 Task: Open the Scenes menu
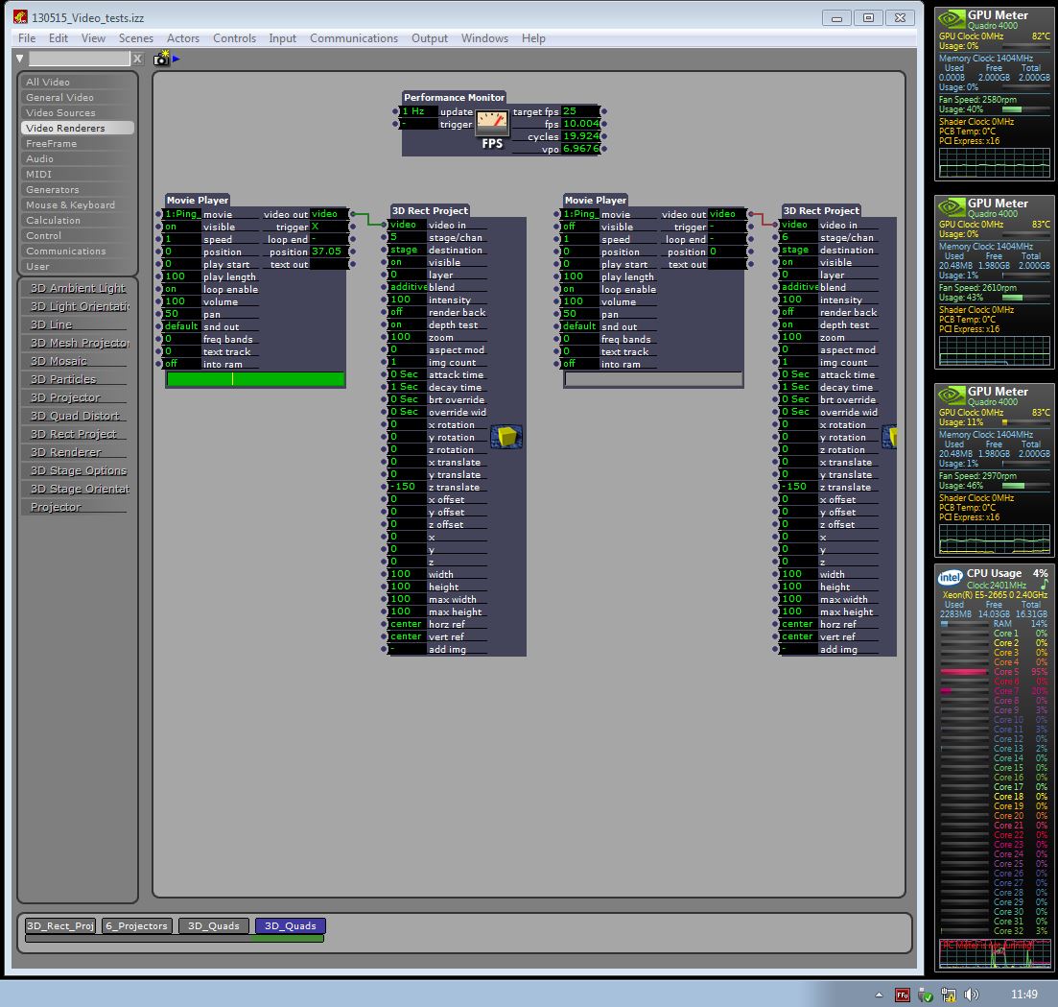tap(135, 38)
